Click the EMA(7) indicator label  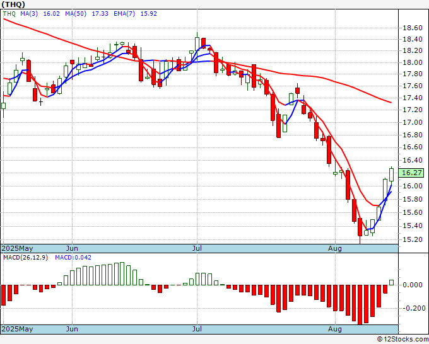pos(124,13)
